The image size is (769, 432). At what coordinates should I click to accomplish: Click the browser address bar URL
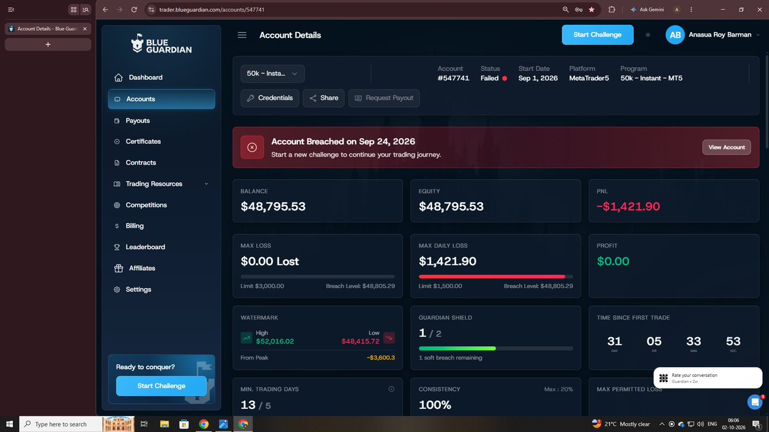coord(211,10)
